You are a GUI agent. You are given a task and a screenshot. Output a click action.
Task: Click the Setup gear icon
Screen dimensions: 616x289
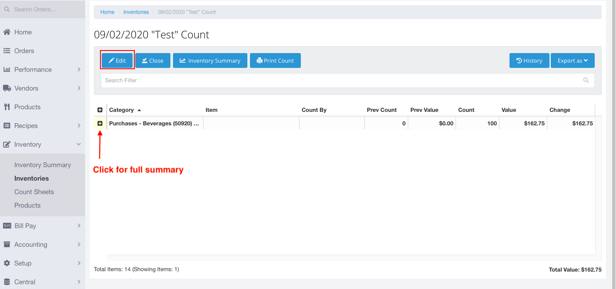coord(7,263)
